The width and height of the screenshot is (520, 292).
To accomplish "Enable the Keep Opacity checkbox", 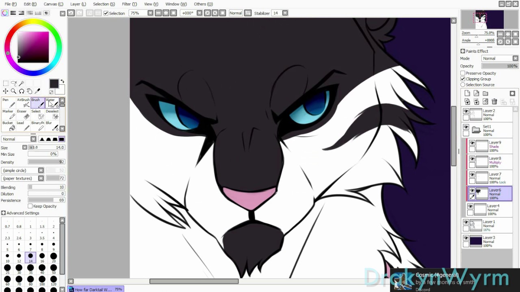I will [30, 206].
